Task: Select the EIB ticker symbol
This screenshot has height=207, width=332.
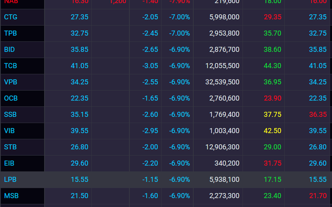Action: tap(9, 163)
